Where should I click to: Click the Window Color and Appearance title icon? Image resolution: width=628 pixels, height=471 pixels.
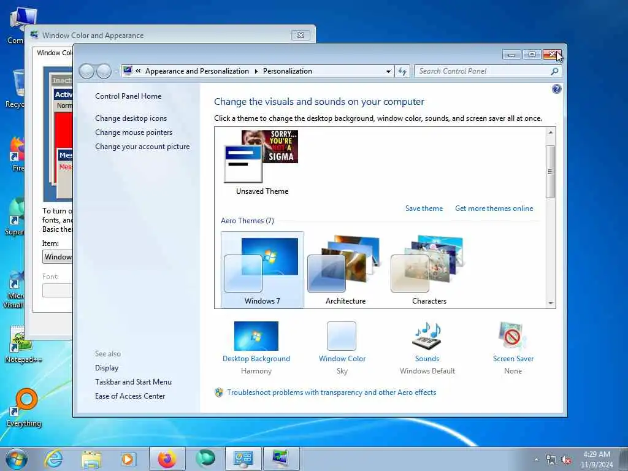coord(34,34)
